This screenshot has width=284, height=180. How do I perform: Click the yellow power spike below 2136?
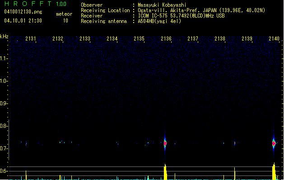(165, 172)
